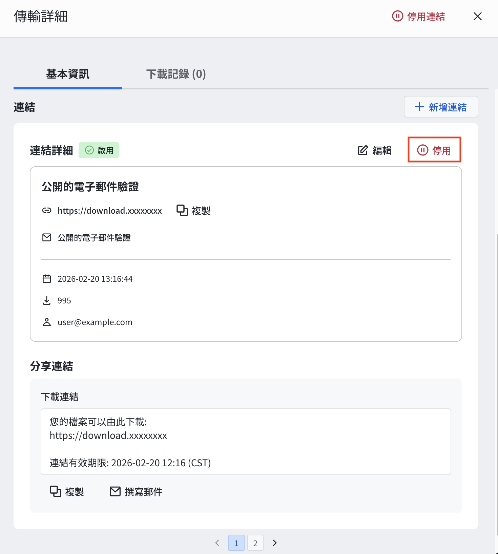This screenshot has width=498, height=554.
Task: Click the heading 公開的電子郵件驗證
Action: 90,187
